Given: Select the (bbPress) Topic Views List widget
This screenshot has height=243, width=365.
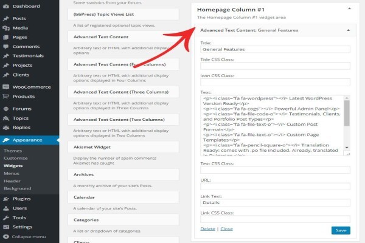Looking at the screenshot, I should pyautogui.click(x=123, y=14).
